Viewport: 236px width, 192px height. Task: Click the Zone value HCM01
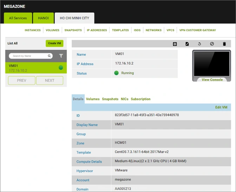point(120,143)
